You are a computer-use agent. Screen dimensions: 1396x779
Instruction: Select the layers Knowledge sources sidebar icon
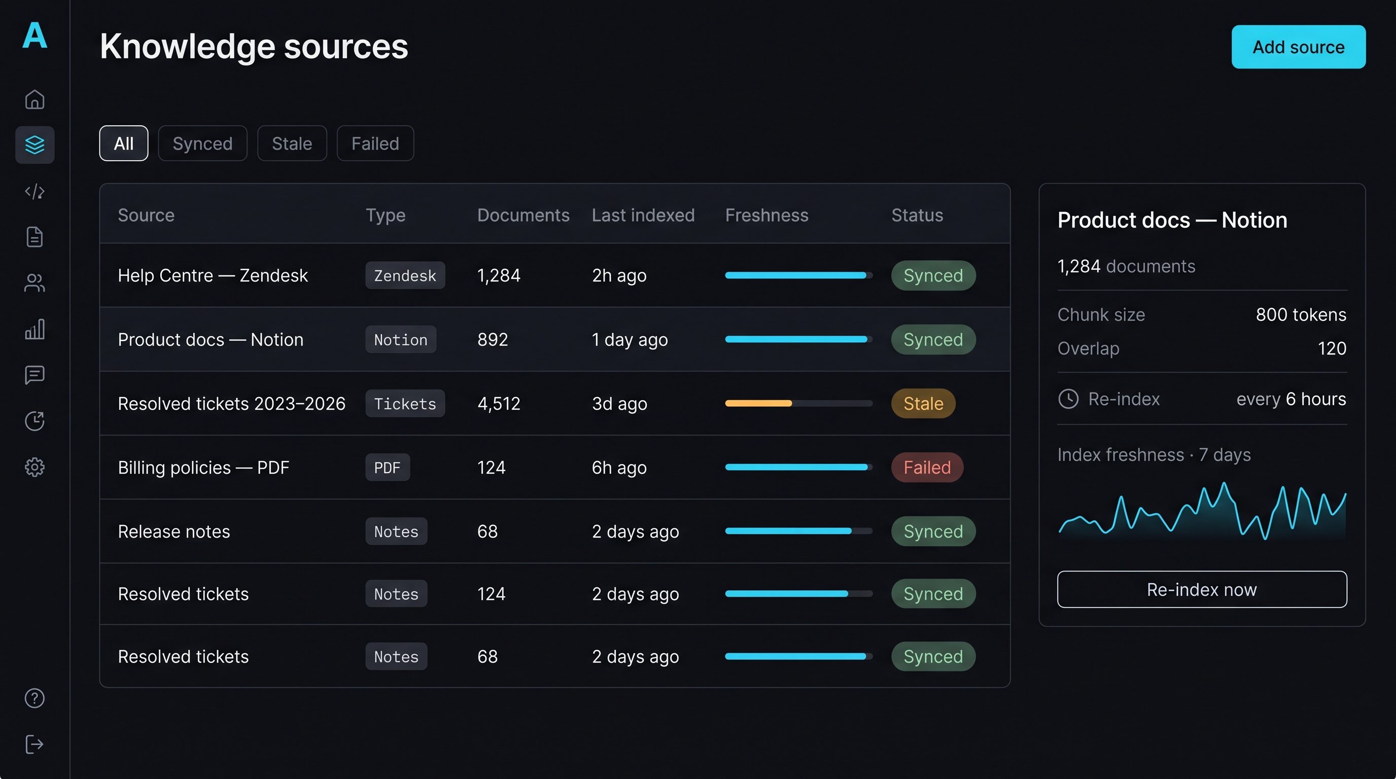tap(34, 145)
